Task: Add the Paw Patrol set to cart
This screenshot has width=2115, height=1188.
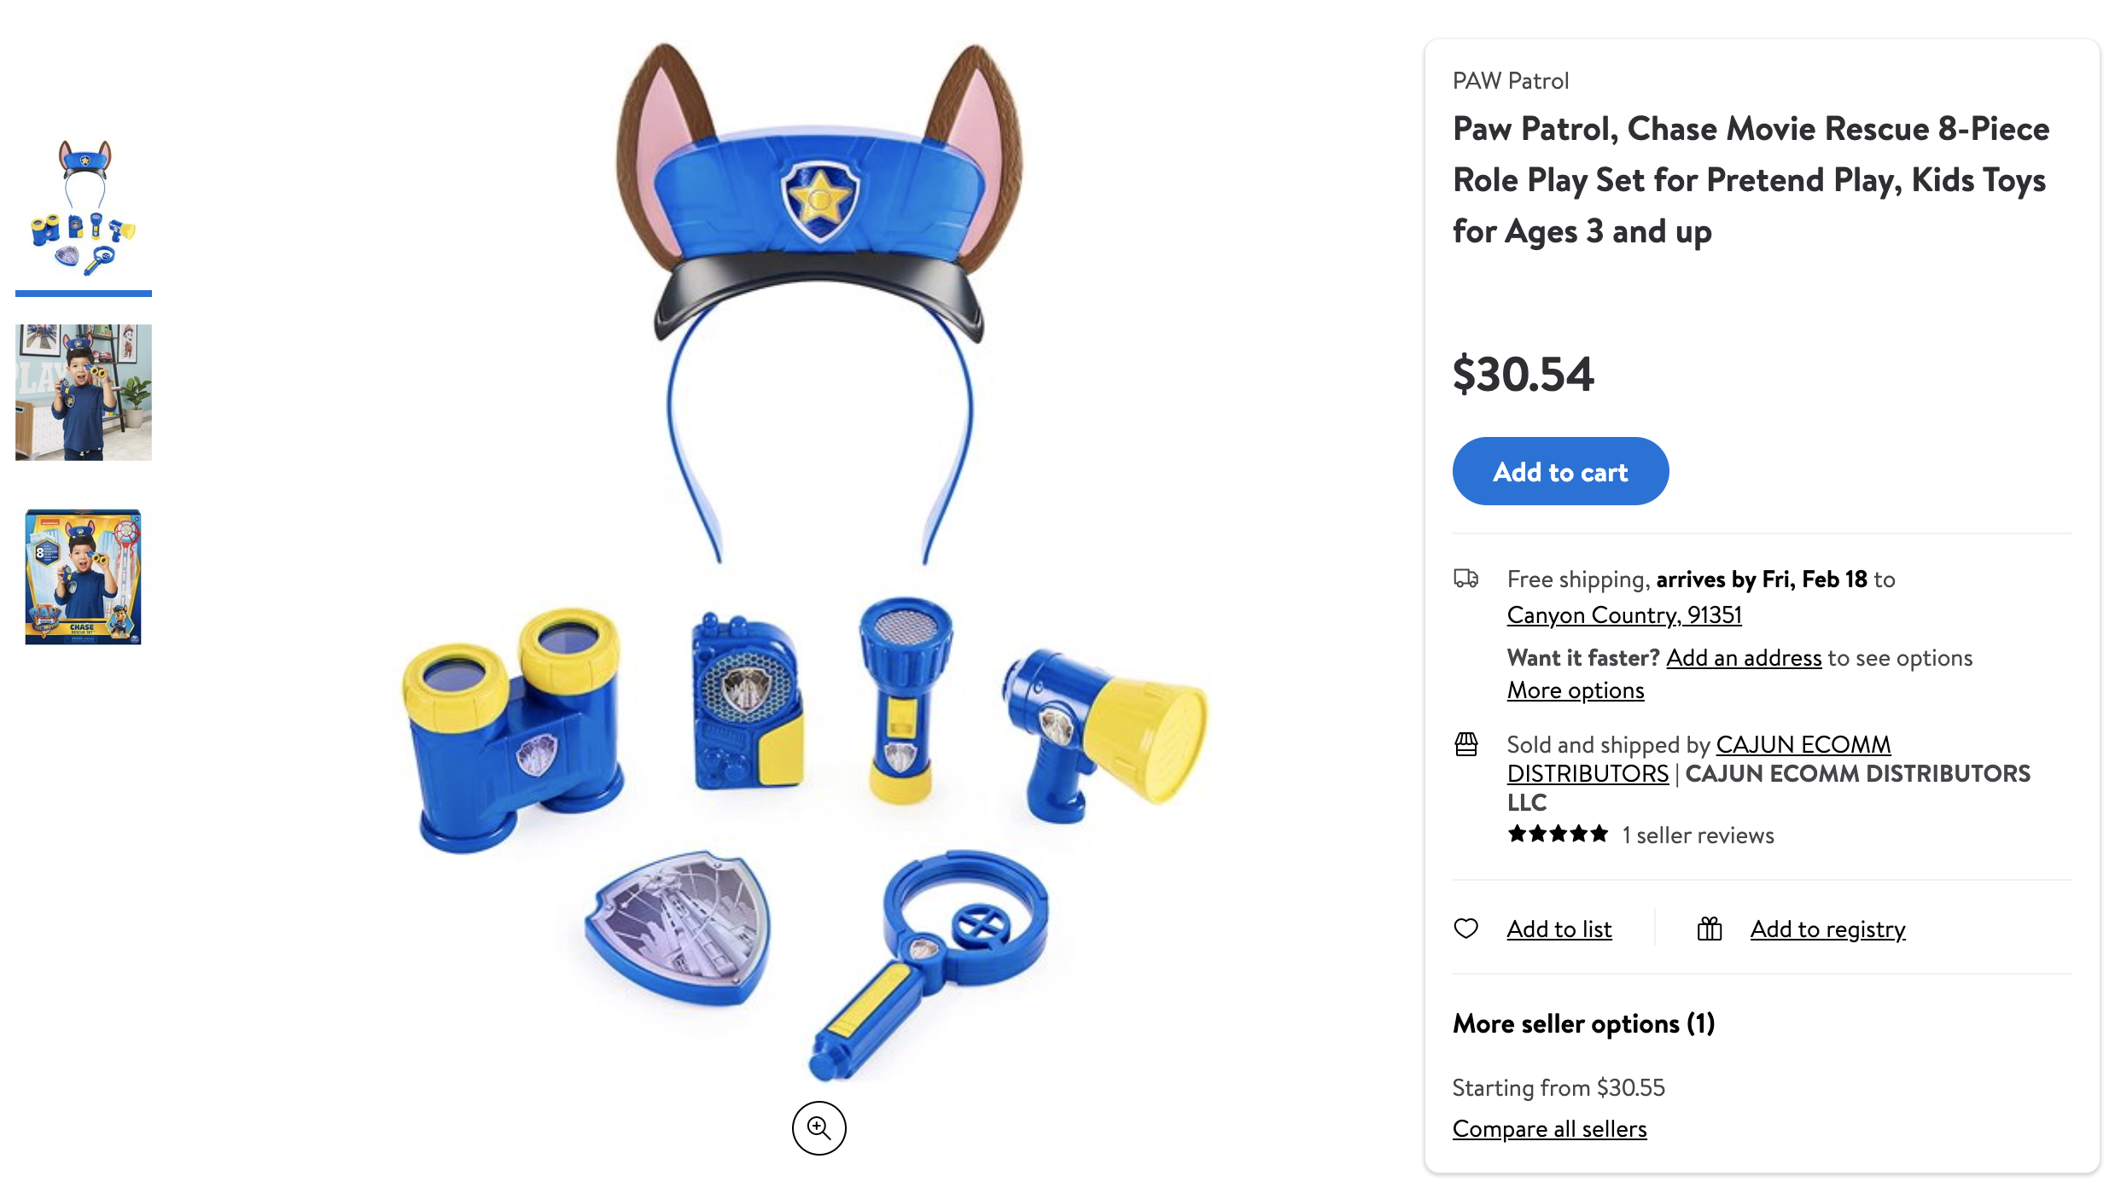Action: [1560, 471]
